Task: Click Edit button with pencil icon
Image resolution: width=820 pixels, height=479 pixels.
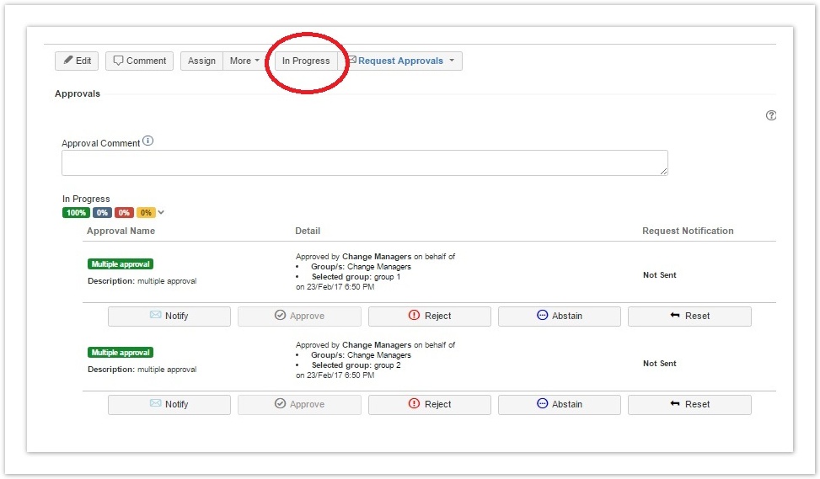Action: (77, 61)
